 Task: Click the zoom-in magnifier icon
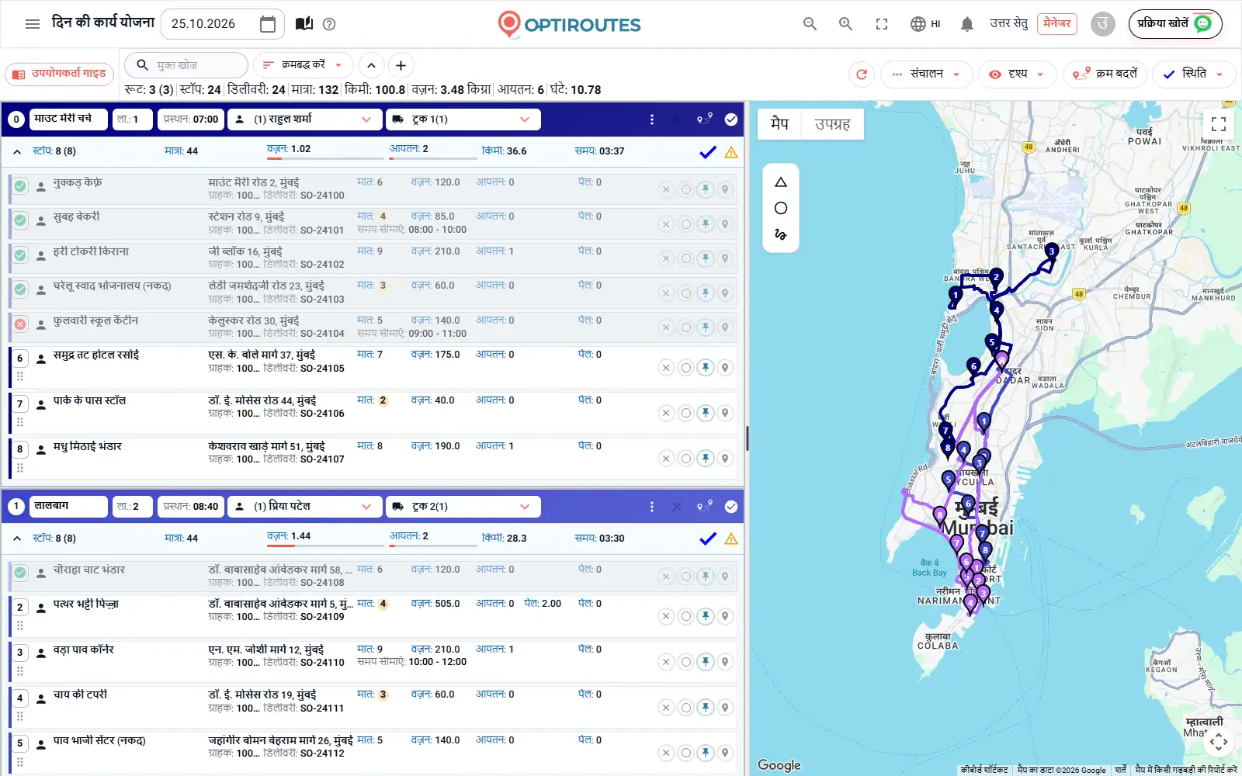[x=846, y=24]
